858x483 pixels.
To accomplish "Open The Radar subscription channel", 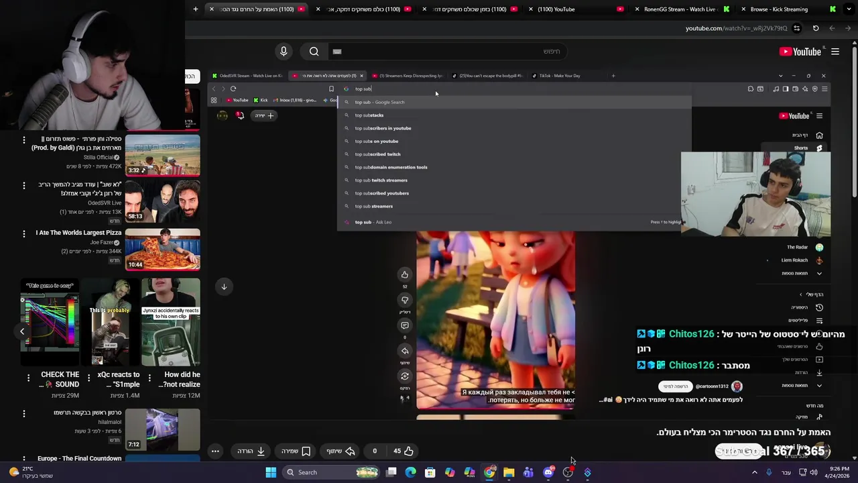I will click(803, 248).
